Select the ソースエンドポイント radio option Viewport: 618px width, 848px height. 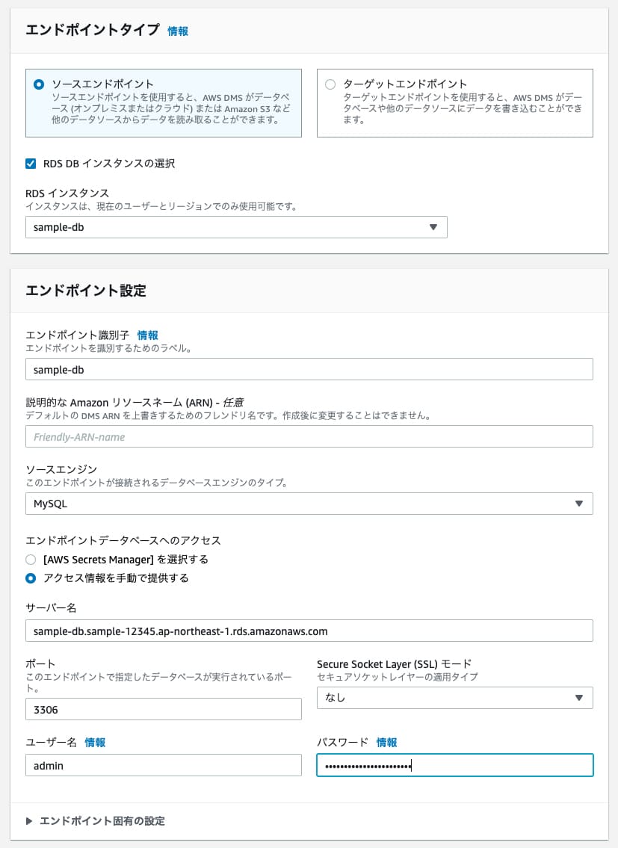tap(38, 84)
